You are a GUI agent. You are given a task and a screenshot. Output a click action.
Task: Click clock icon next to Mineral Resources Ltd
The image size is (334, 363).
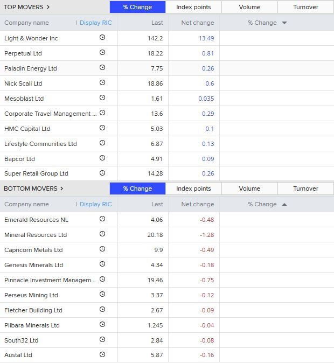coord(102,234)
